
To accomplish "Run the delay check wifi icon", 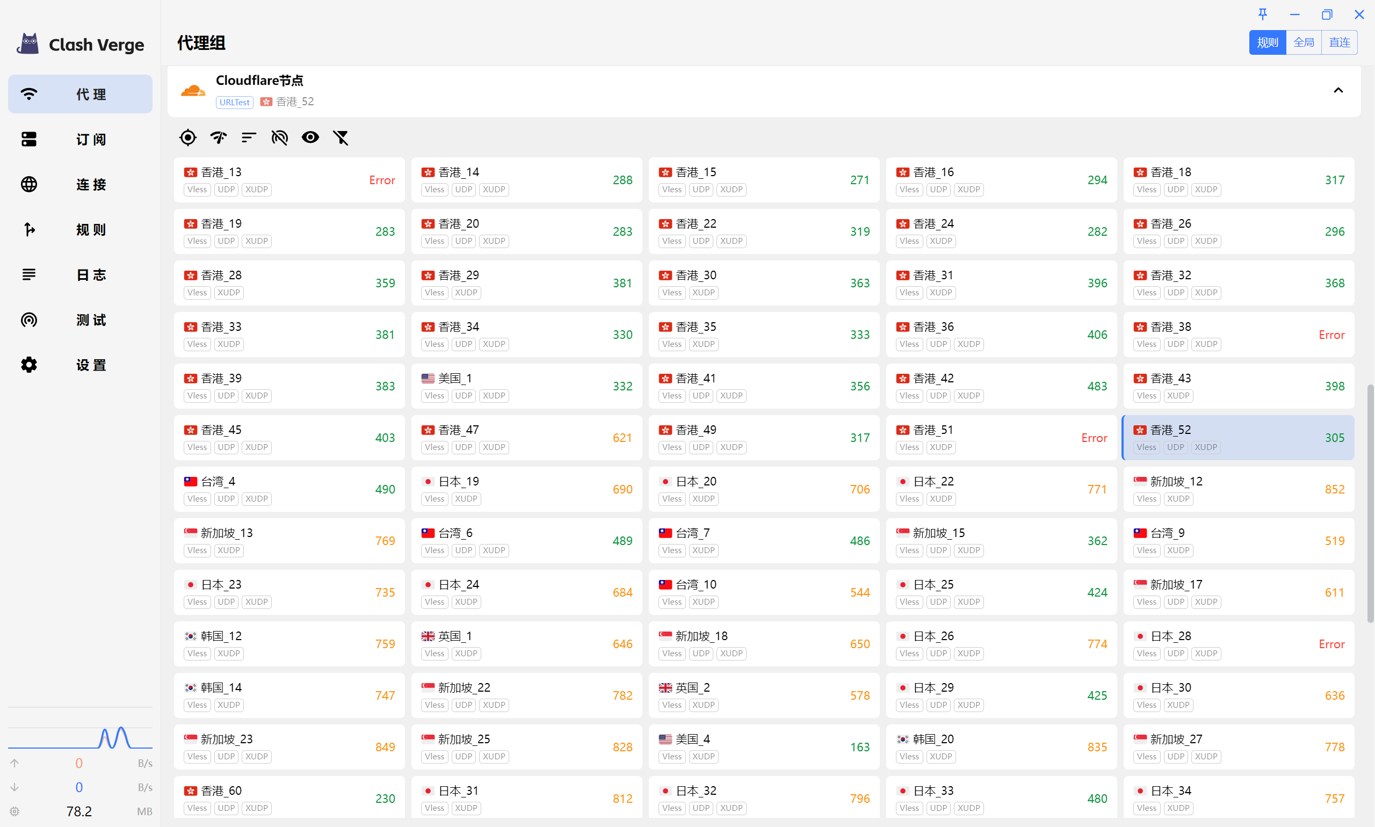I will [219, 137].
